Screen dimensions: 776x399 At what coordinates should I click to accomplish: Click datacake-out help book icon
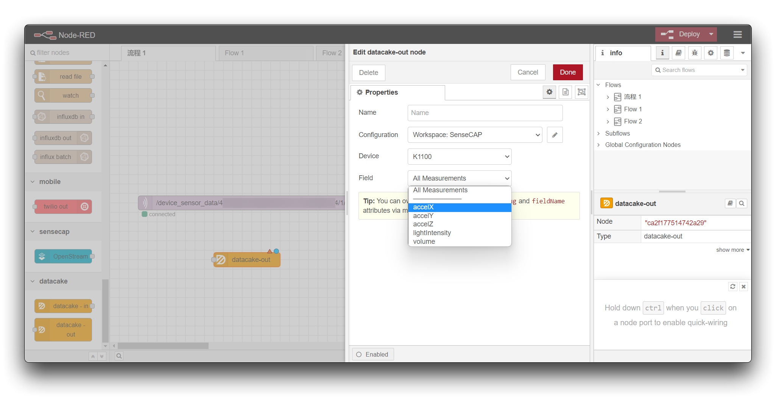pyautogui.click(x=730, y=203)
